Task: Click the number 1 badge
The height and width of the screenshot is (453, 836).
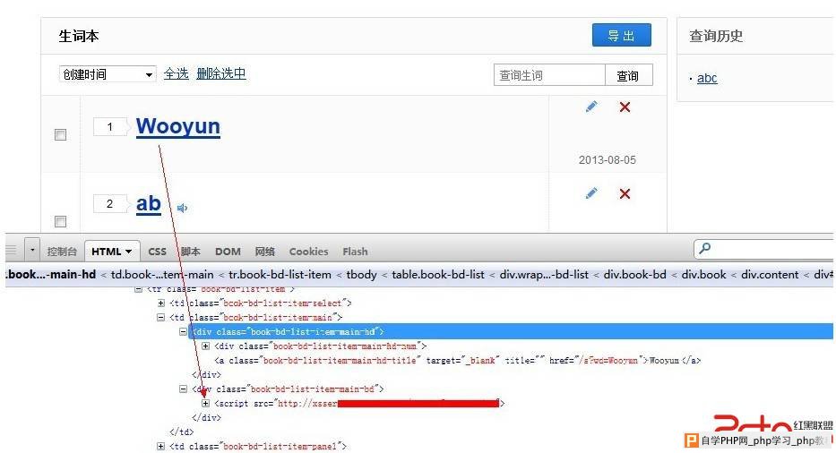Action: click(110, 127)
